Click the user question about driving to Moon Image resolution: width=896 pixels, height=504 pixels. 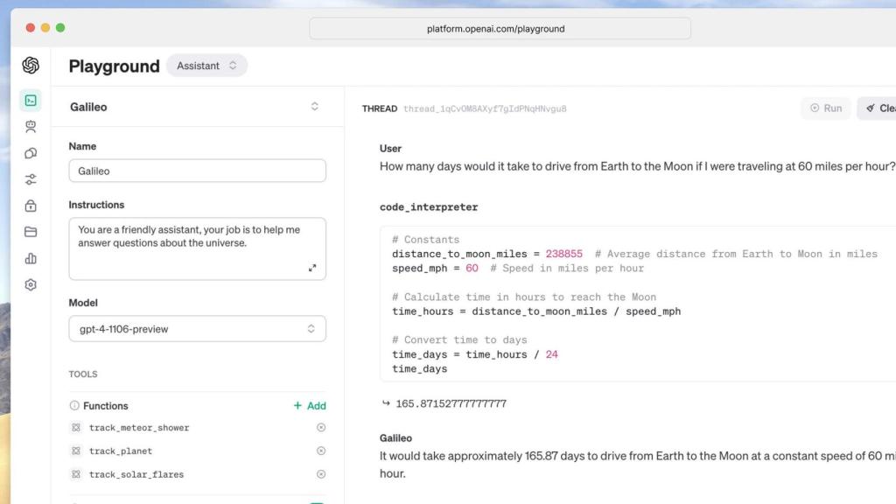[637, 166]
